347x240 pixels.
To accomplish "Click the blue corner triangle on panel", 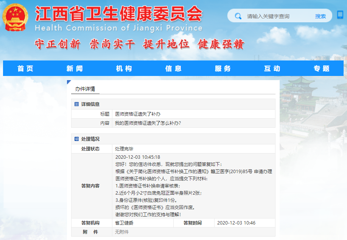I will pyautogui.click(x=69, y=82).
